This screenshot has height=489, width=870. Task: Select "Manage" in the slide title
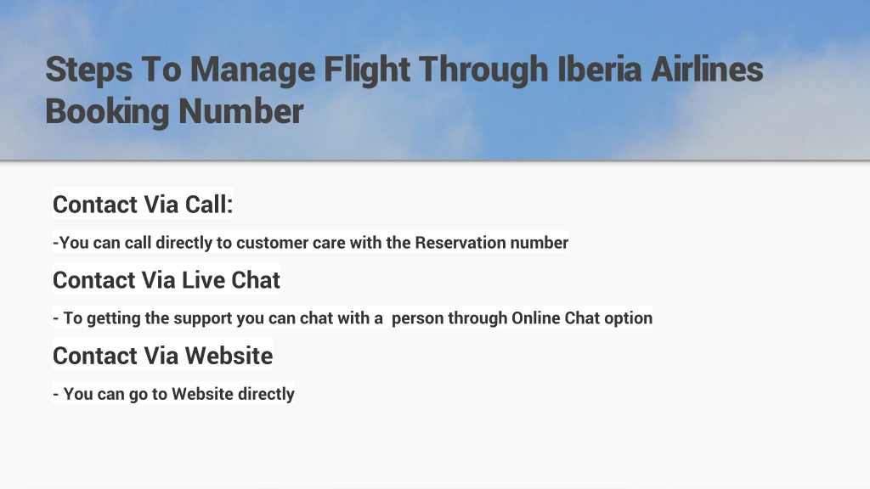(x=252, y=70)
